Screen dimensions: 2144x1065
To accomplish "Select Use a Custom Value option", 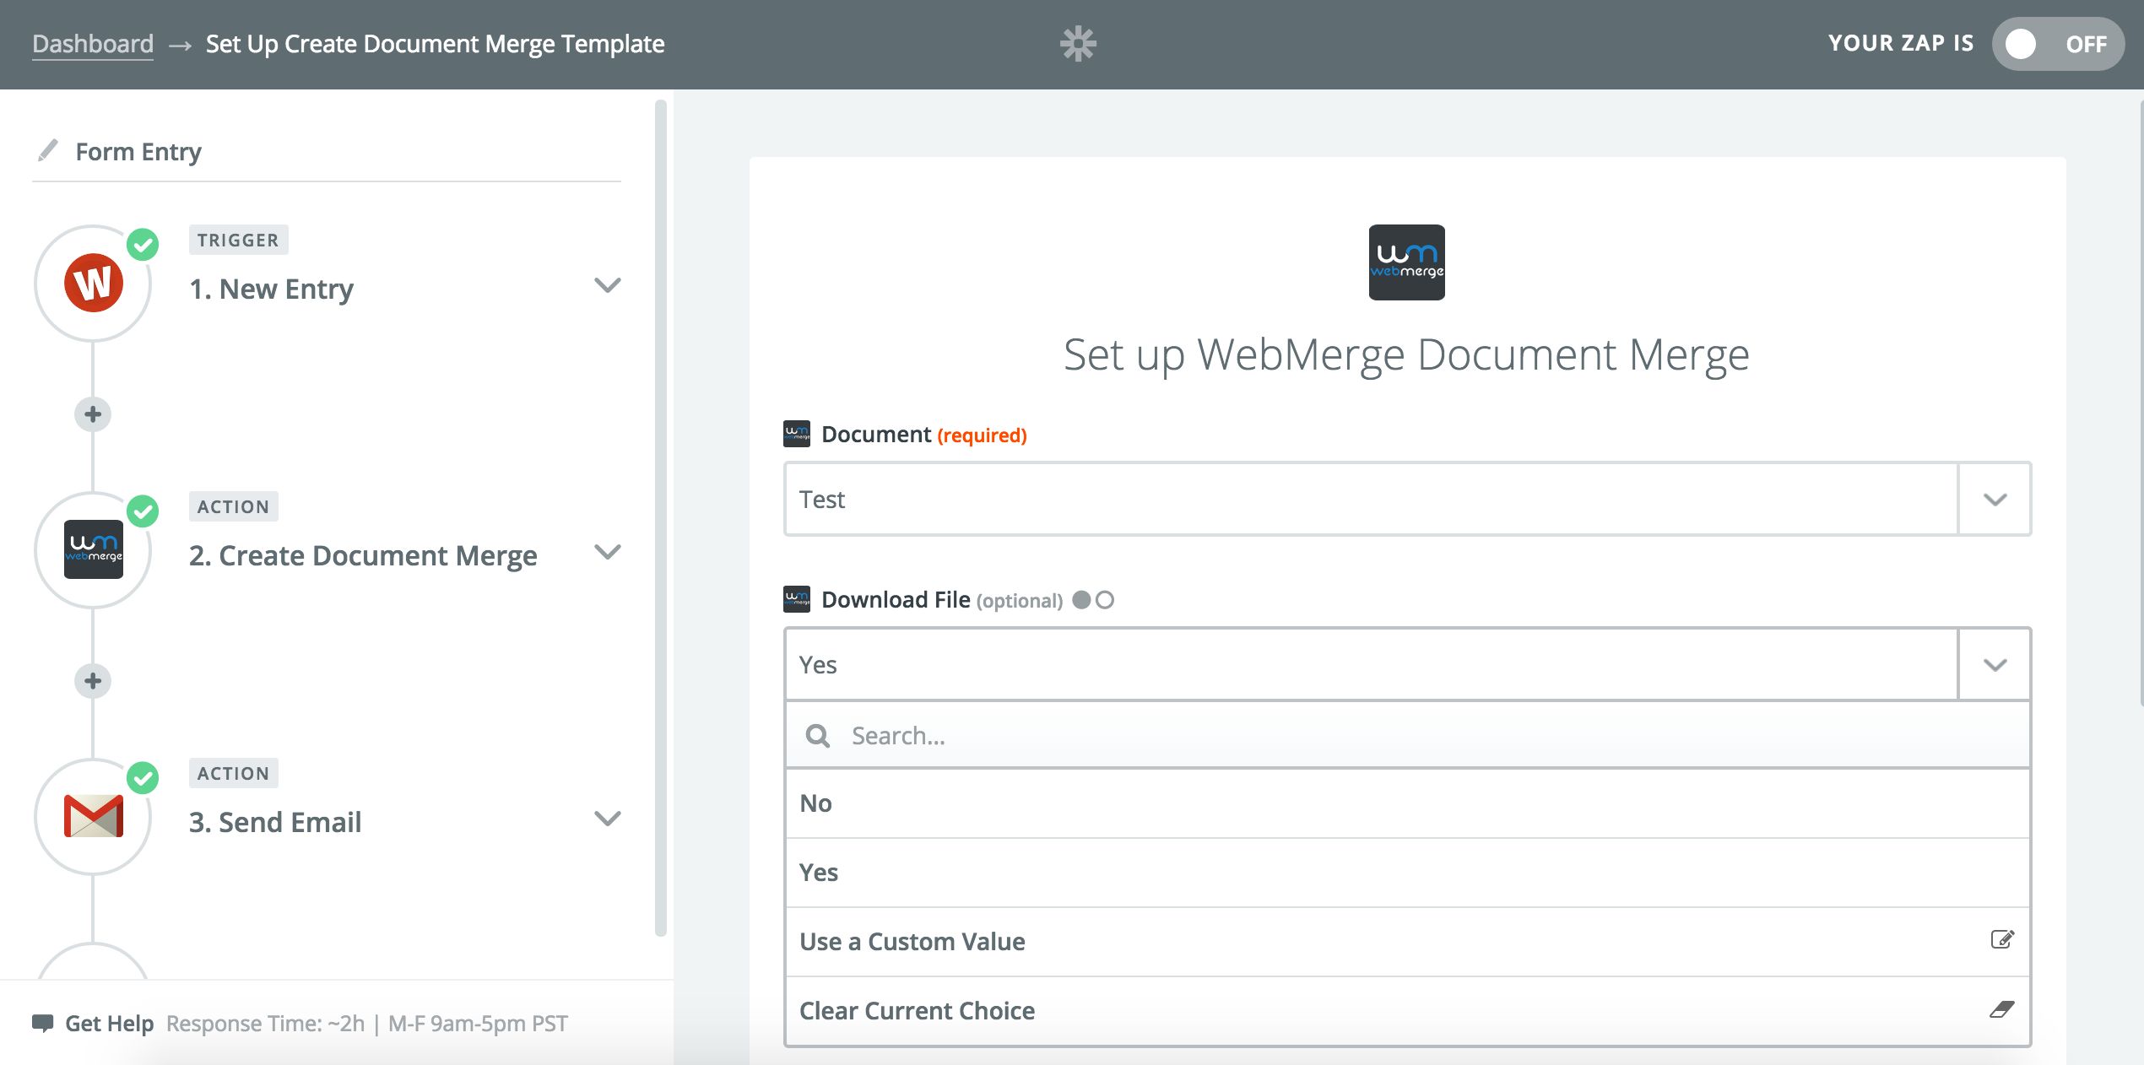I will tap(1407, 942).
